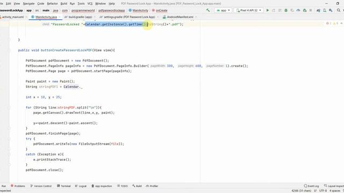Image resolution: width=344 pixels, height=193 pixels.
Task: Open the Build tool window
Action: (x=137, y=186)
